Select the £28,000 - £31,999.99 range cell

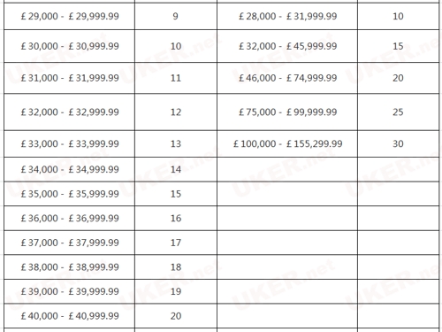pos(287,16)
